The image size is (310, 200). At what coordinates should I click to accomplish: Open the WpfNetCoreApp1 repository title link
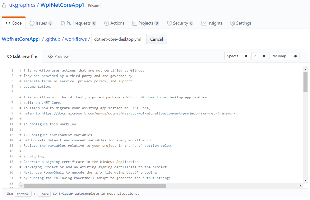coord(62,5)
